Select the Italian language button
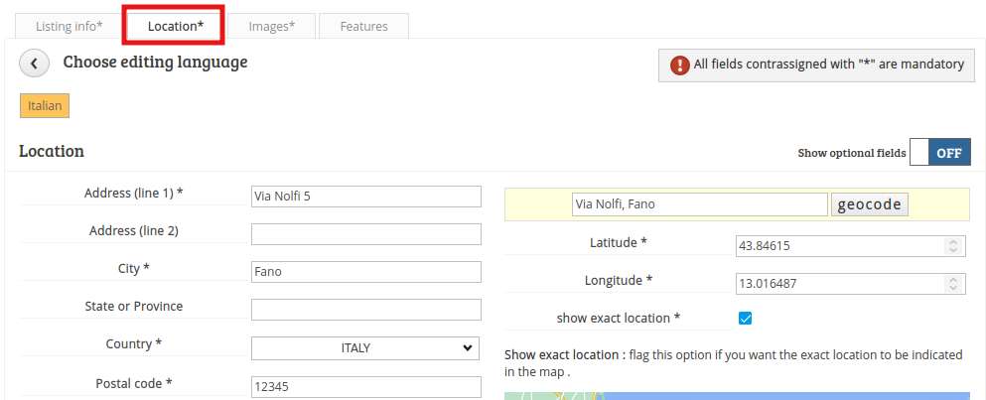This screenshot has height=400, width=986. click(x=45, y=105)
